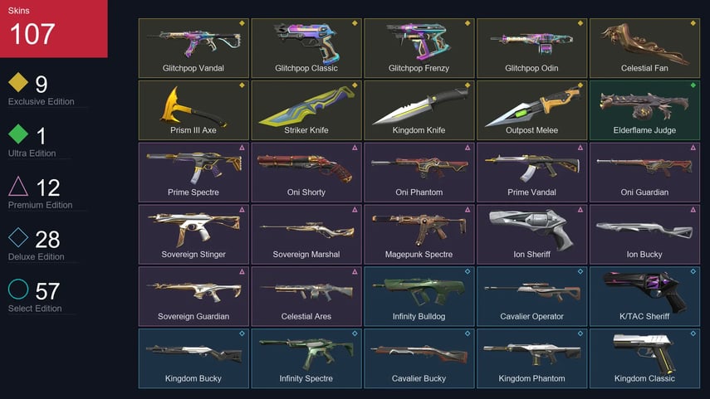This screenshot has height=399, width=710.
Task: Click the tier badge on Infinity Bulldog card
Action: click(468, 271)
